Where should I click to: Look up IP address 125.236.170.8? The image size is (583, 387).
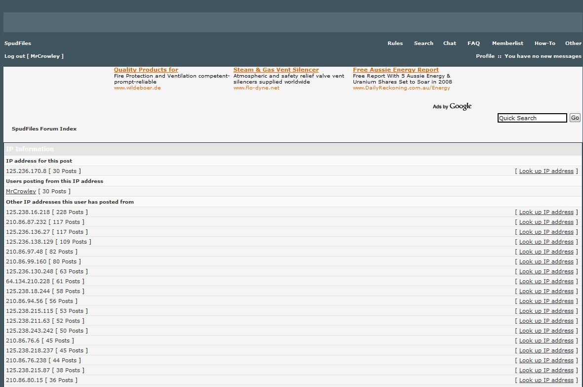(546, 171)
